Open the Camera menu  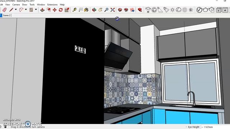click(x=16, y=5)
